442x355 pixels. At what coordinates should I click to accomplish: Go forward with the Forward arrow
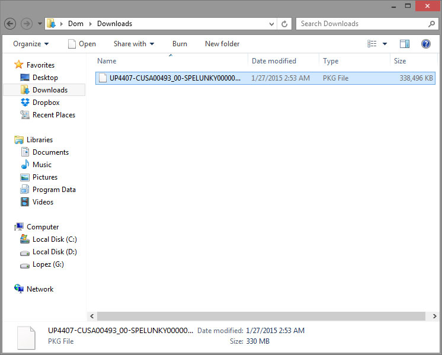click(27, 24)
